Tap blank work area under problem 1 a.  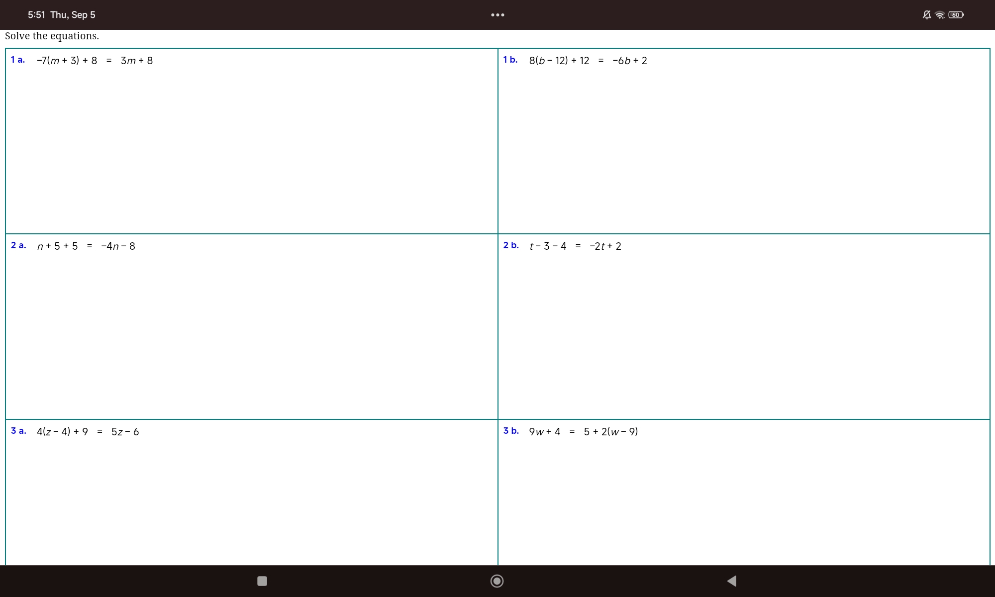click(251, 149)
